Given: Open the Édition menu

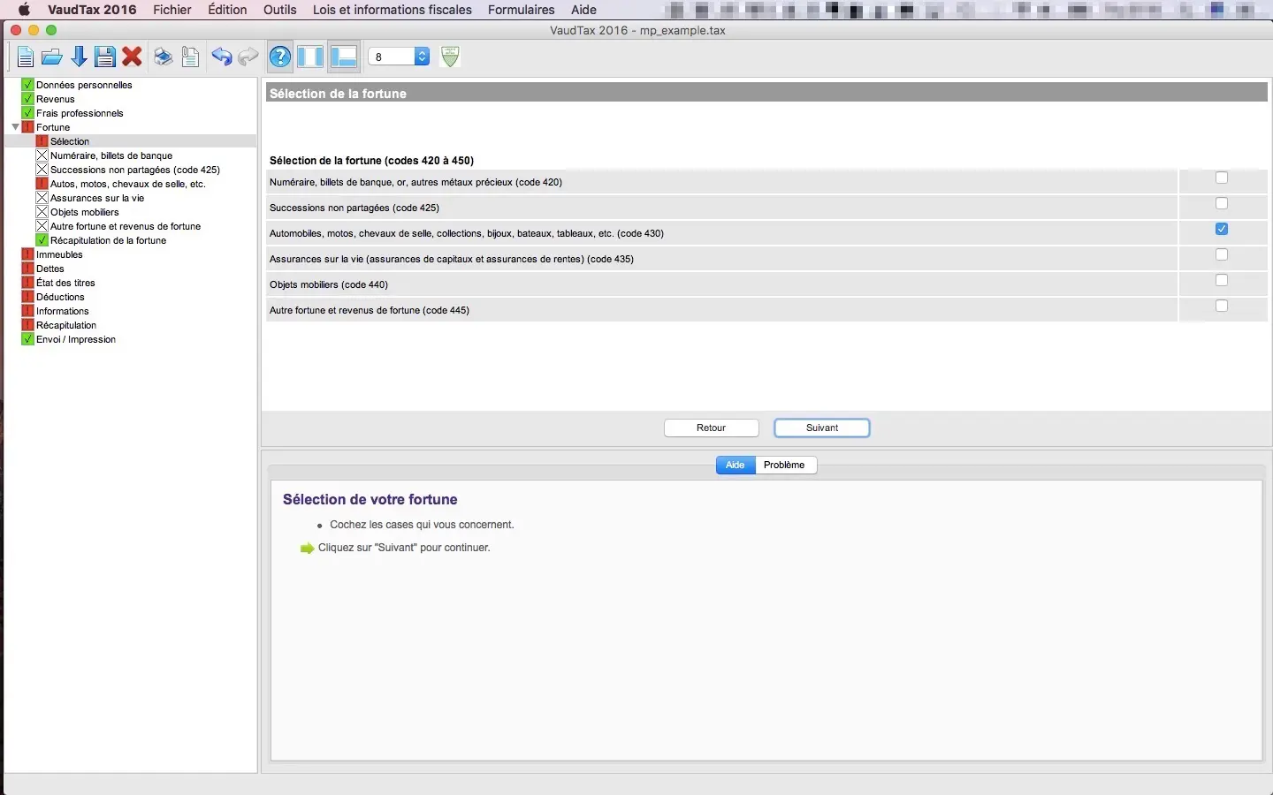Looking at the screenshot, I should (227, 10).
